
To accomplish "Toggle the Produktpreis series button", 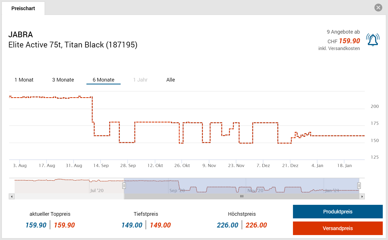I will pyautogui.click(x=338, y=212).
